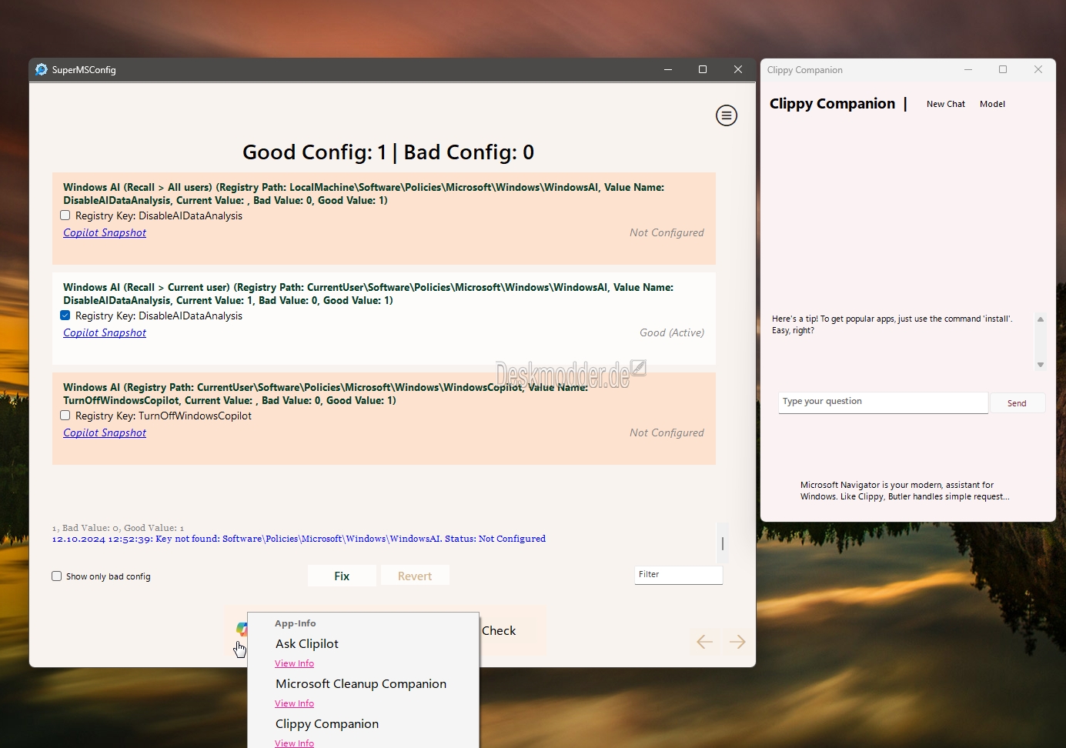Open Copilot Snapshot link under Recall All users
Screen dimensions: 1066x748
tap(105, 232)
